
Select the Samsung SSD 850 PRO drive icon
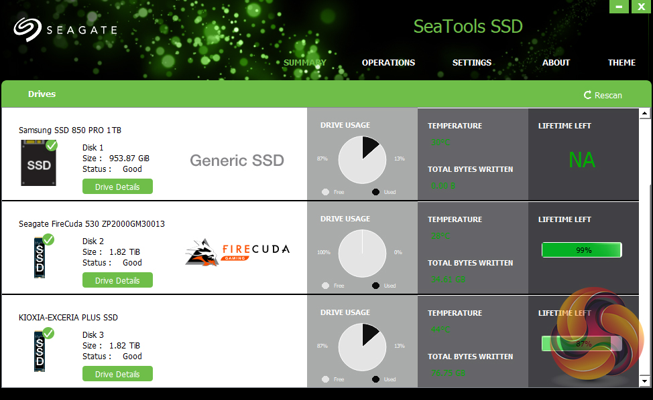tap(39, 163)
